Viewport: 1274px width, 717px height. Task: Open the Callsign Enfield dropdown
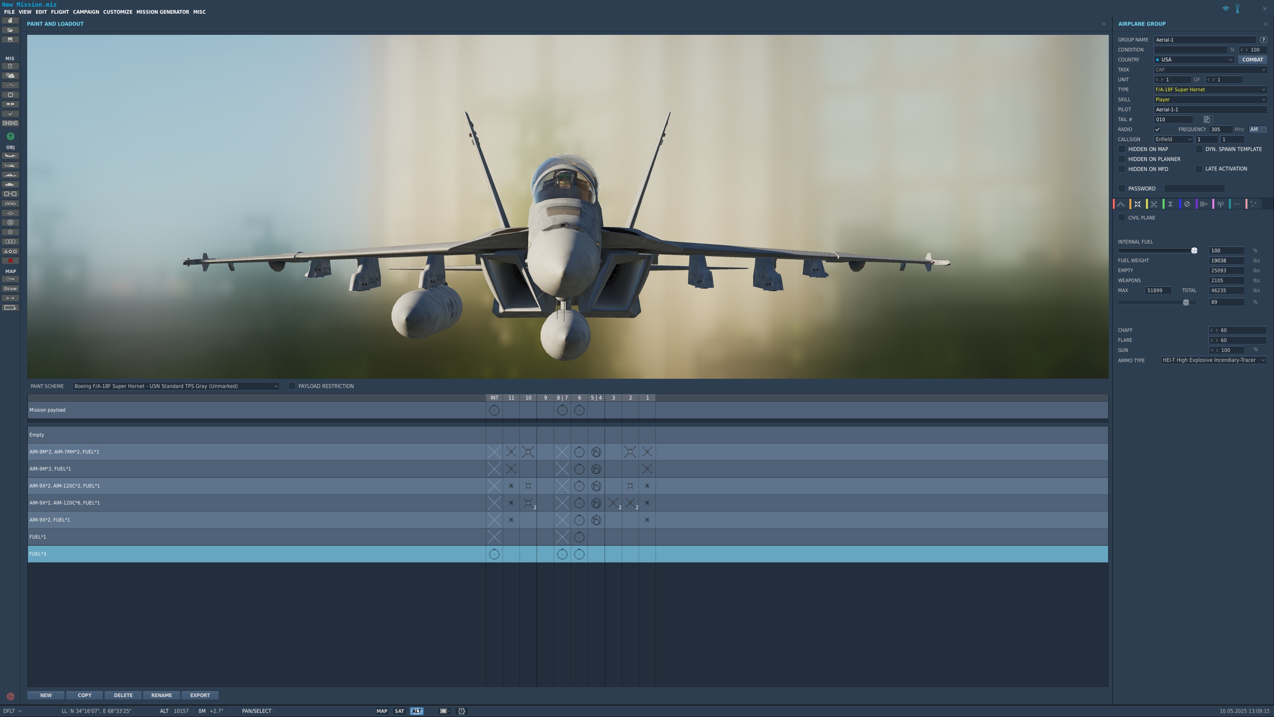[1173, 139]
